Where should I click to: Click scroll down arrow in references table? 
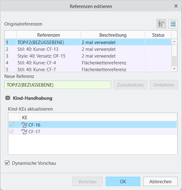pos(174,69)
